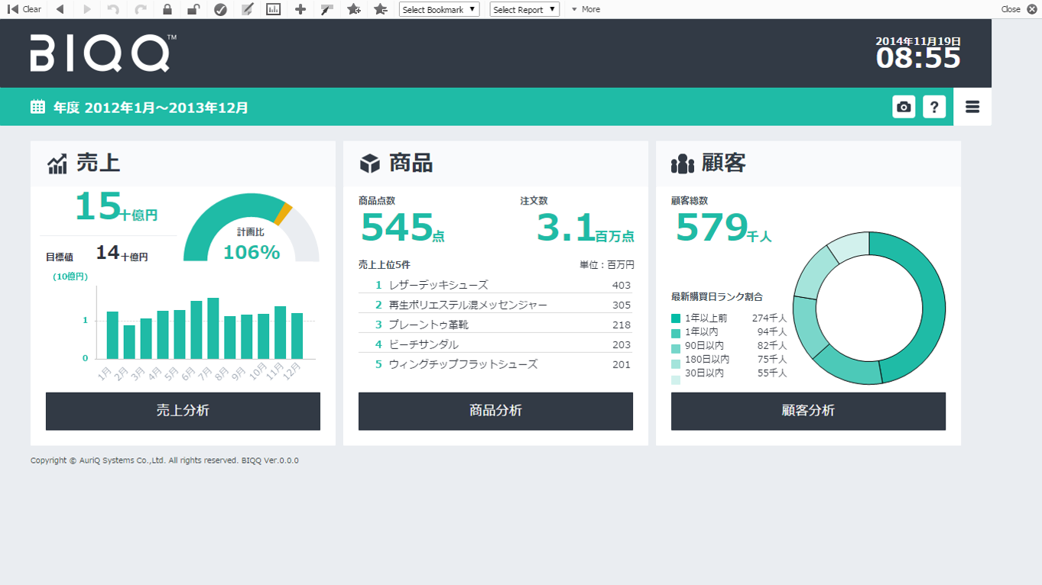Click the Close button at top right
Image resolution: width=1042 pixels, height=585 pixels.
tap(1019, 9)
